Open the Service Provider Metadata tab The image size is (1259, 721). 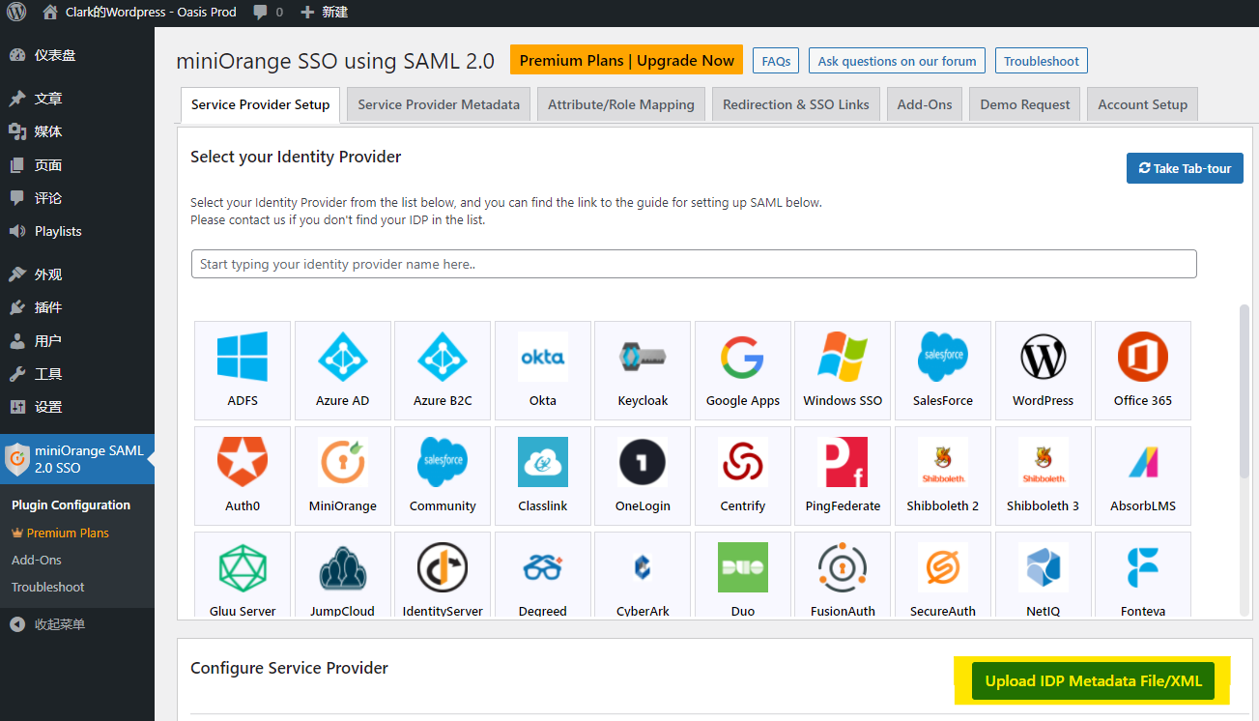click(439, 104)
